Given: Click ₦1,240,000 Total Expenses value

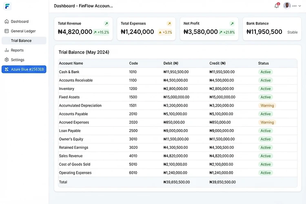Looking at the screenshot, I should point(137,32).
